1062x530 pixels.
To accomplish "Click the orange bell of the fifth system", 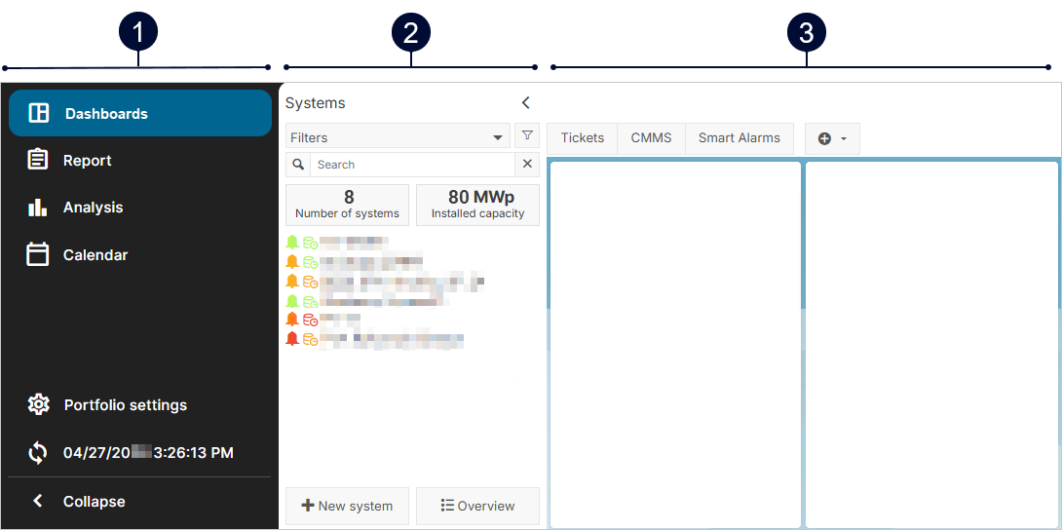I will pyautogui.click(x=292, y=319).
